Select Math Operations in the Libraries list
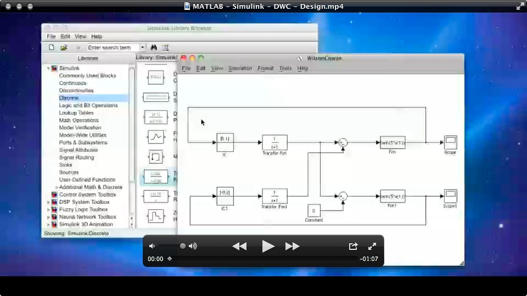This screenshot has height=296, width=527. pos(79,120)
